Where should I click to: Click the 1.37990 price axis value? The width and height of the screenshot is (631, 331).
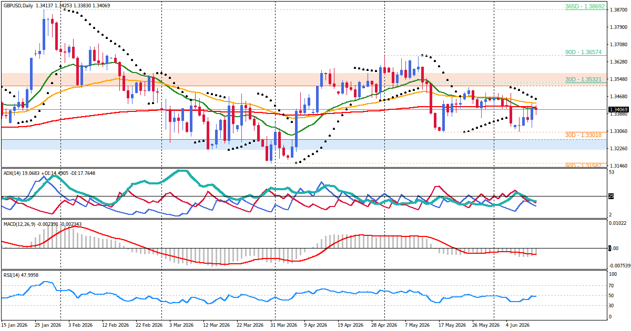pyautogui.click(x=617, y=27)
